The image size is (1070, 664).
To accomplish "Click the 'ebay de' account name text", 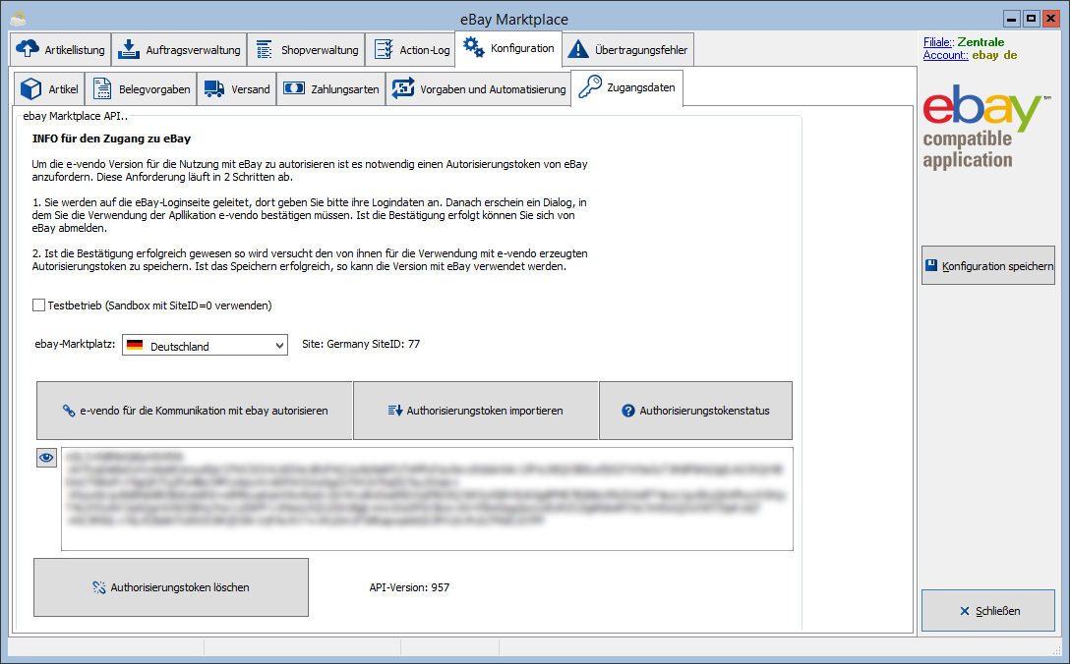I will (995, 55).
